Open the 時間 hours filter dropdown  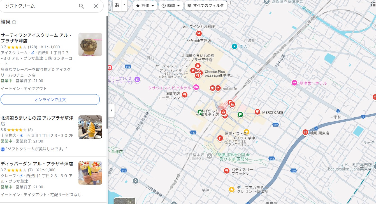pyautogui.click(x=171, y=6)
